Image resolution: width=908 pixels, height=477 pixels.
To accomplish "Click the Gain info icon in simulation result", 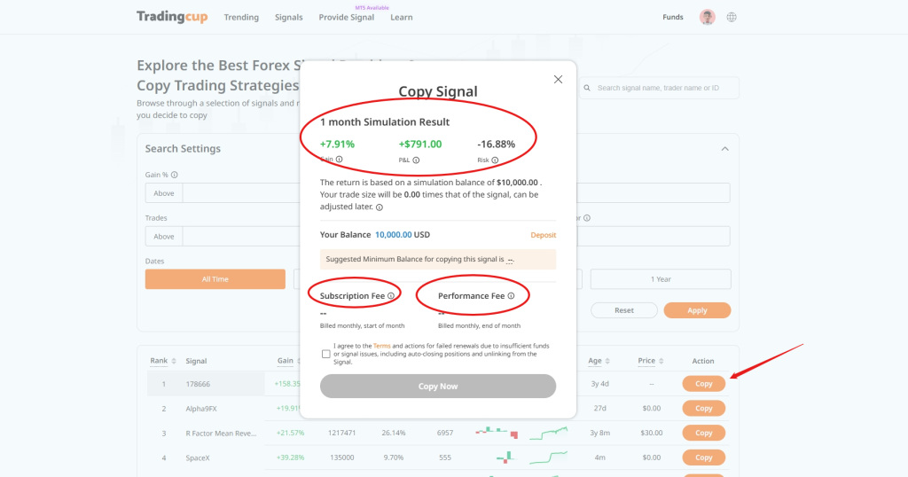I will 340,160.
